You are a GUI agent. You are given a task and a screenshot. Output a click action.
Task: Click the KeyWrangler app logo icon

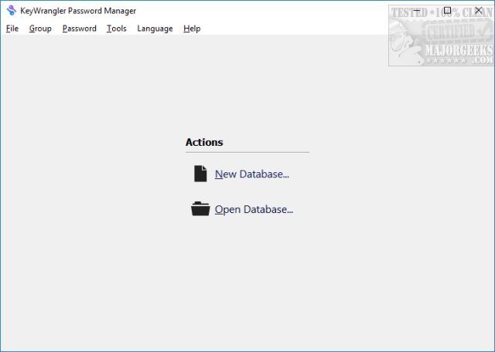(12, 10)
